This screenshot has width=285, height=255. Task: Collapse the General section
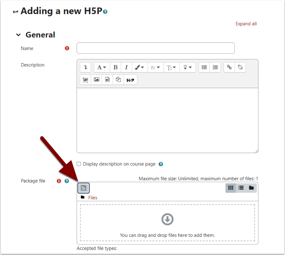19,35
